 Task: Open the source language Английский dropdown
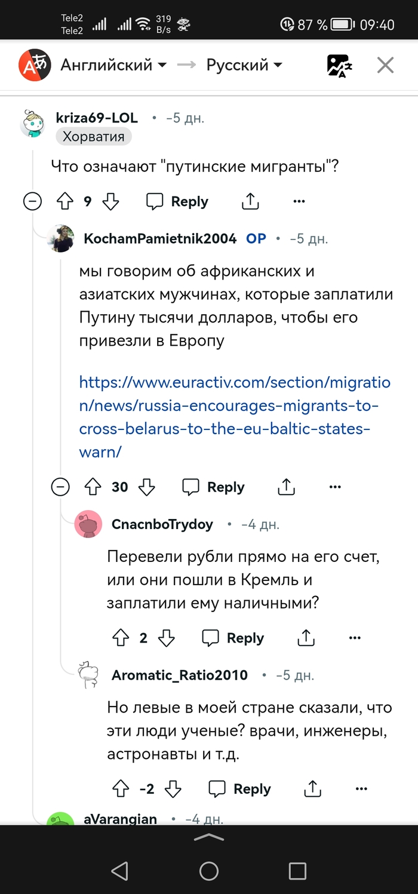pyautogui.click(x=113, y=65)
